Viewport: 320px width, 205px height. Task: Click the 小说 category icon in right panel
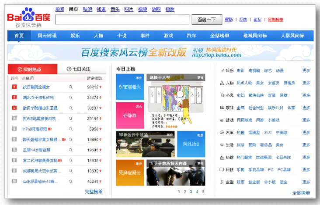pyautogui.click(x=222, y=95)
